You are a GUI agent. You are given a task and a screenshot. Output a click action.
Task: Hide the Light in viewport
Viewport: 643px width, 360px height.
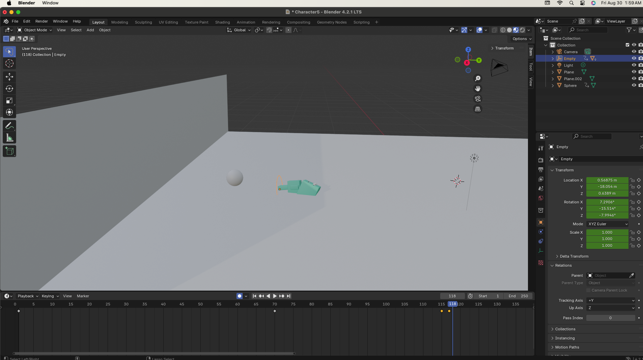[634, 65]
